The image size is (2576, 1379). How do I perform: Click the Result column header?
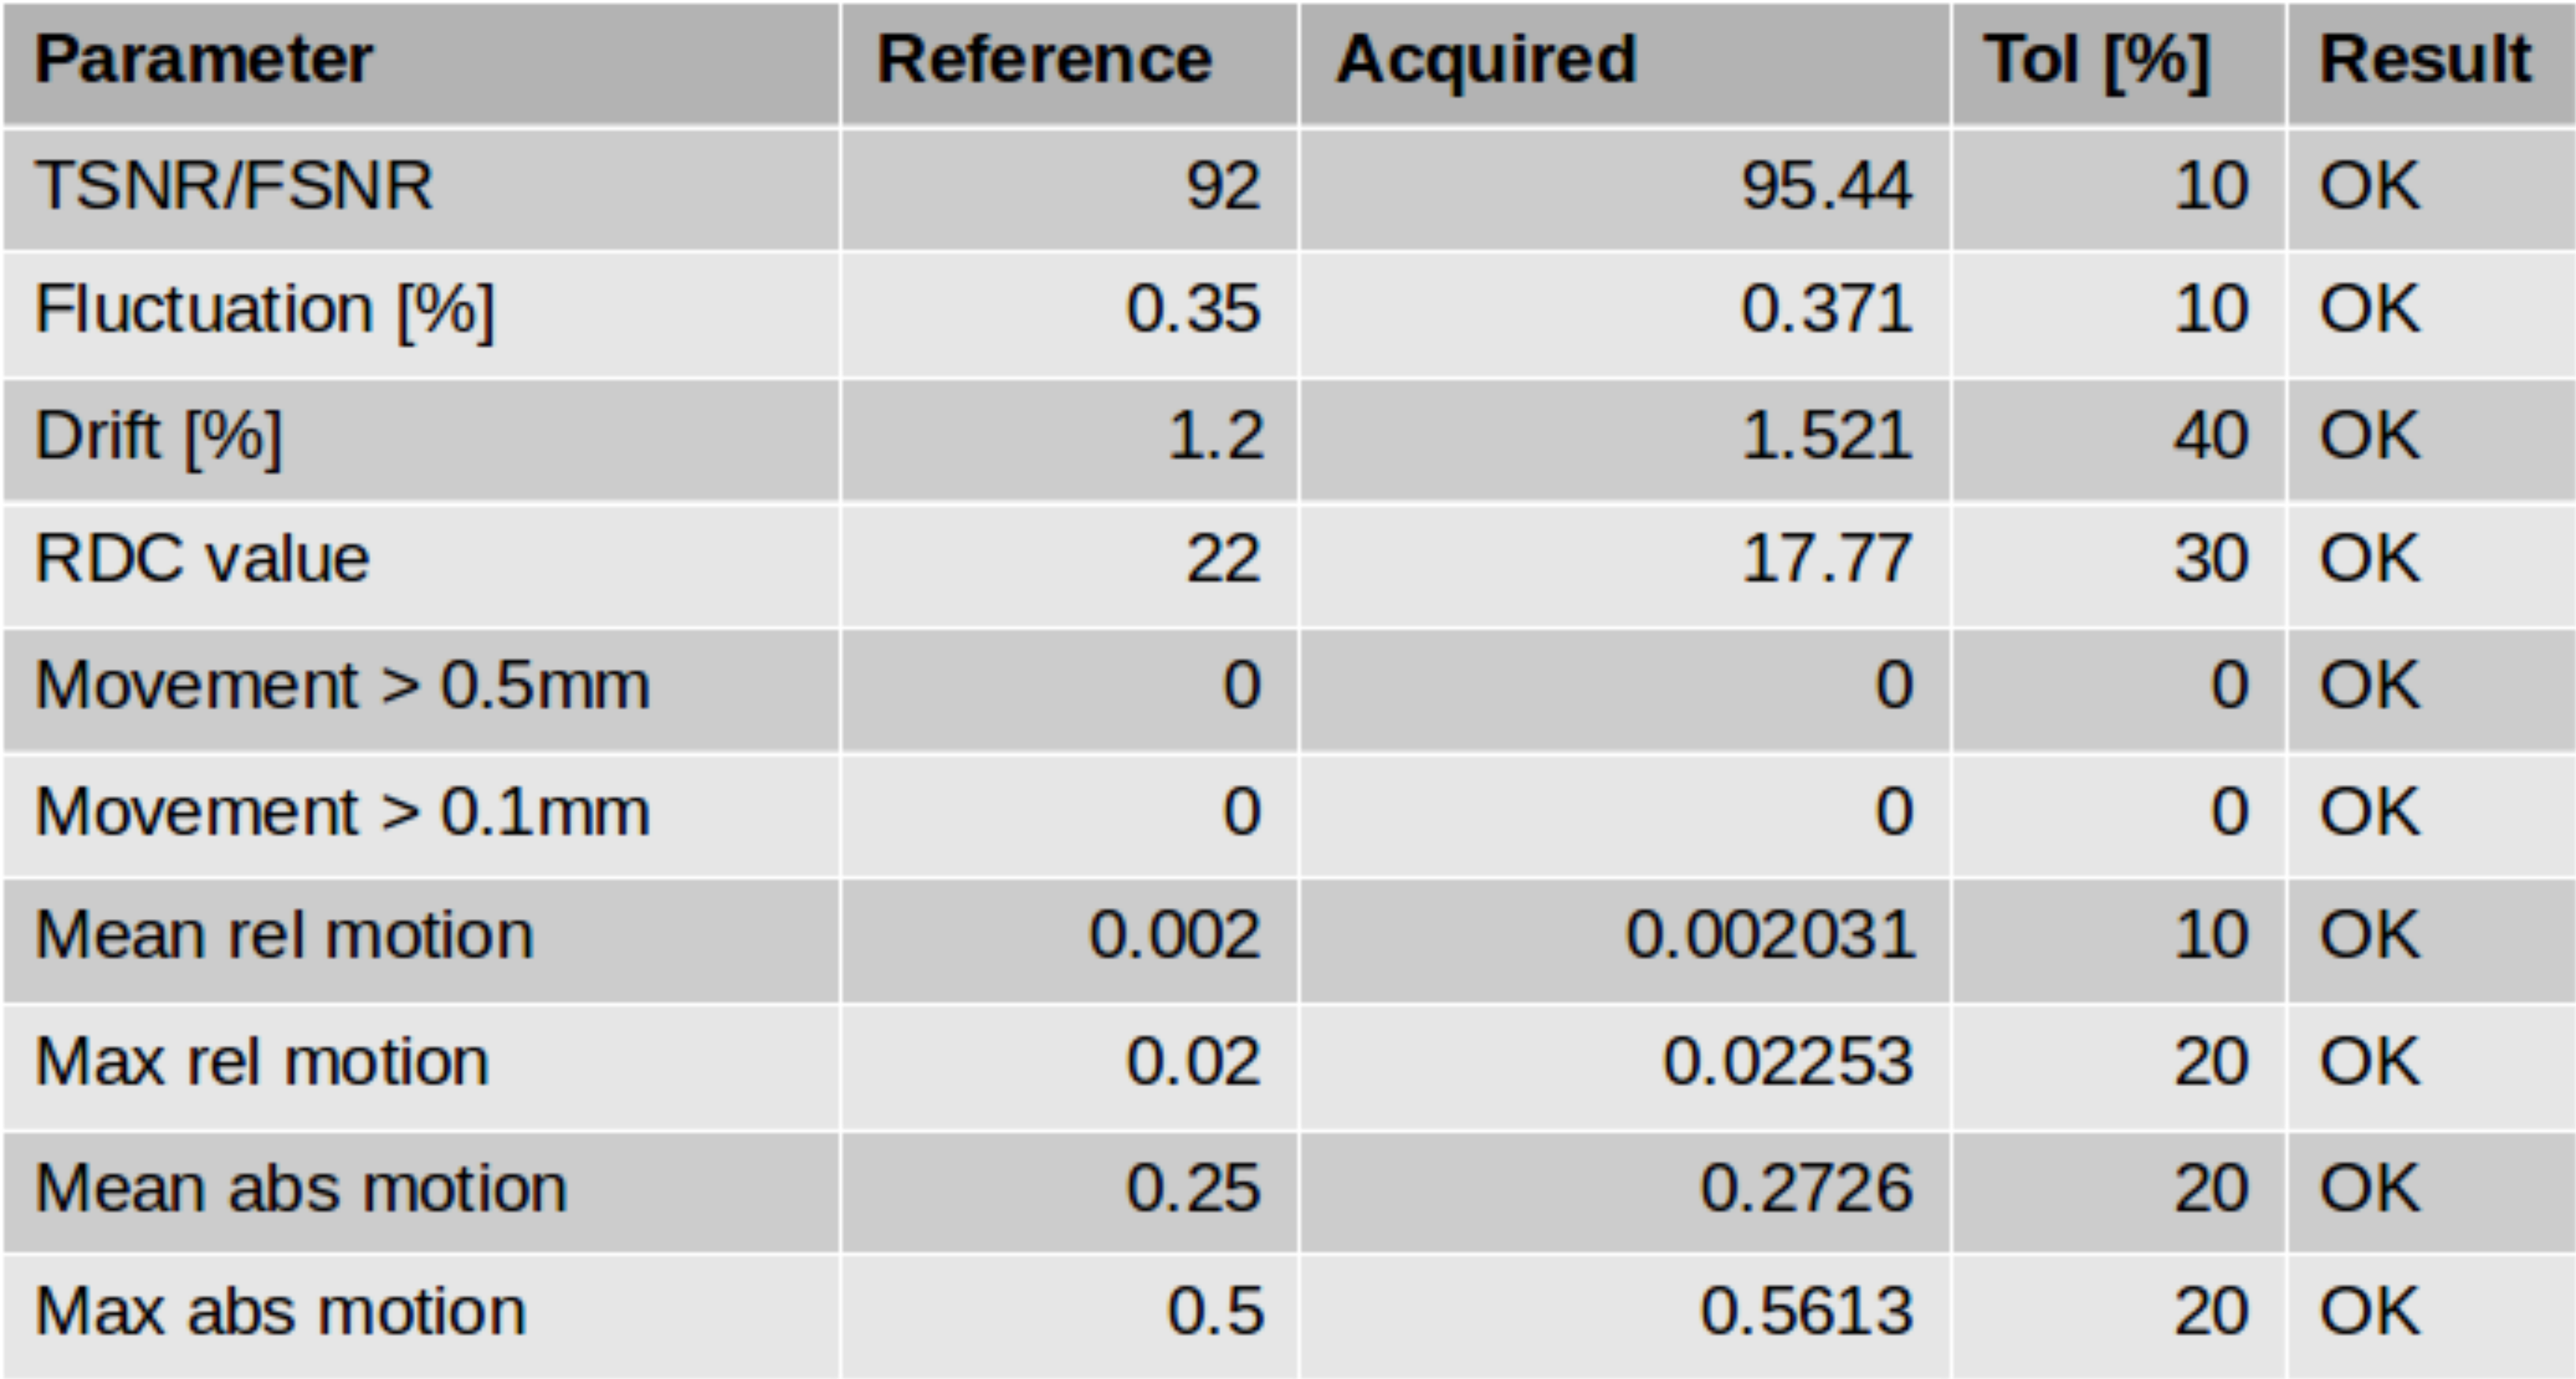click(2424, 60)
